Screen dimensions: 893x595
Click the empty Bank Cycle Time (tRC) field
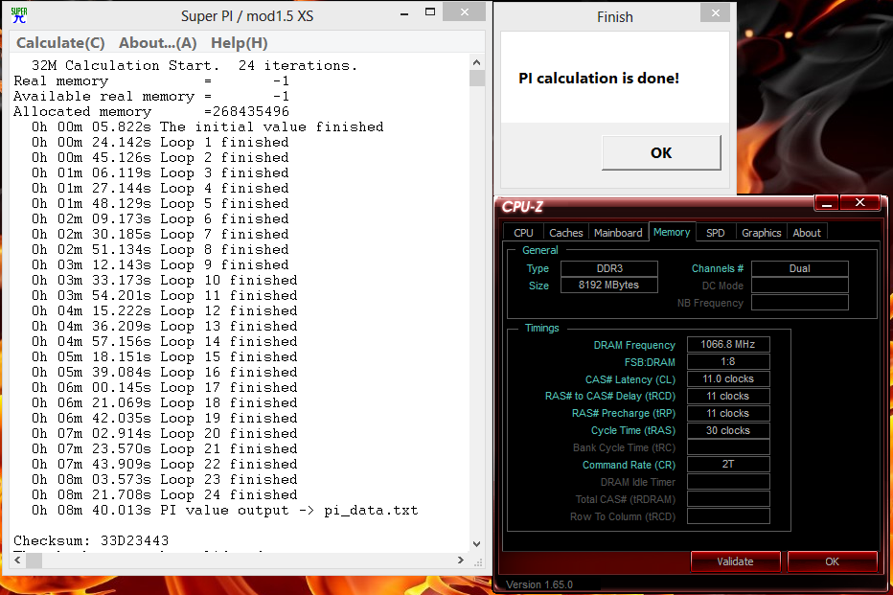(x=728, y=446)
